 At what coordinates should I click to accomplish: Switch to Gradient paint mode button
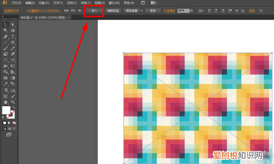(x=10, y=123)
